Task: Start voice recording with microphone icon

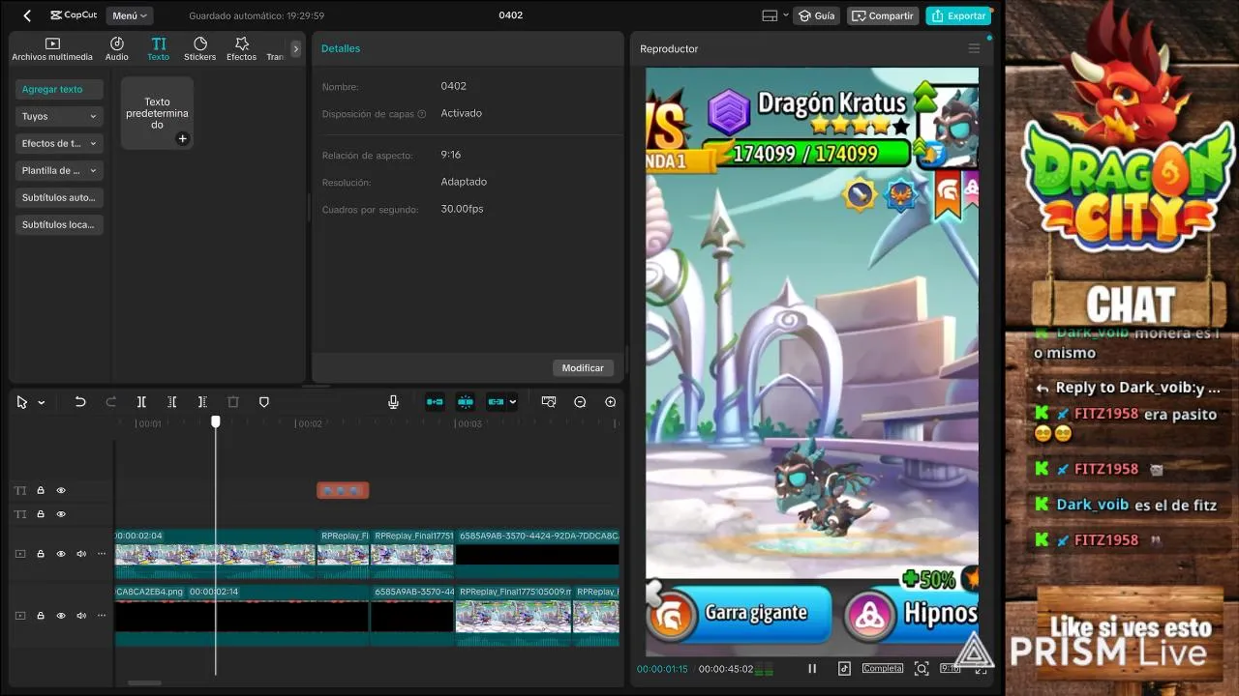Action: [x=393, y=402]
